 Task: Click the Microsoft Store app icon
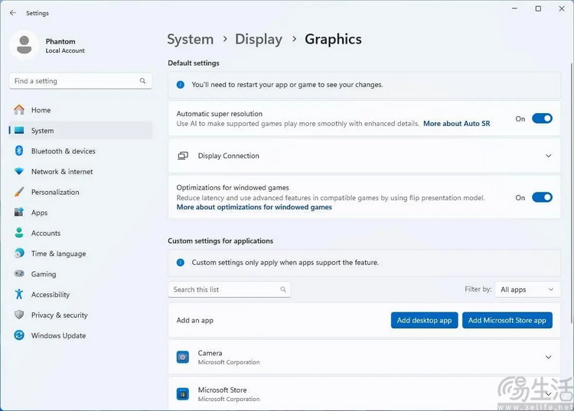pos(183,394)
